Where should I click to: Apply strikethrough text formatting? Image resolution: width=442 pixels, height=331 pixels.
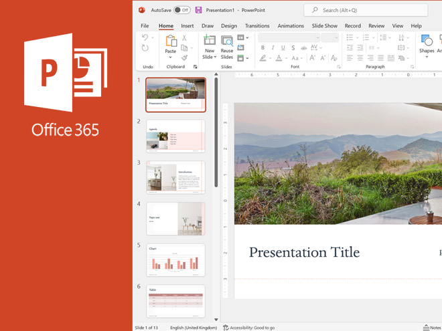click(x=303, y=48)
